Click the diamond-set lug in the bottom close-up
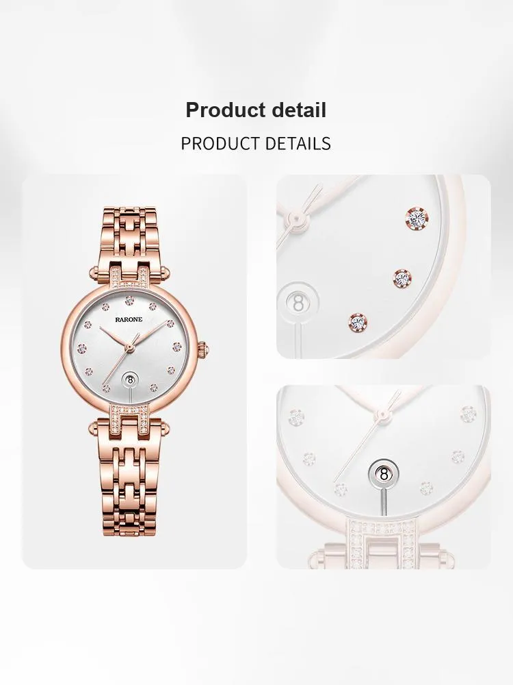Screen dimensions: 513x685 [382, 543]
